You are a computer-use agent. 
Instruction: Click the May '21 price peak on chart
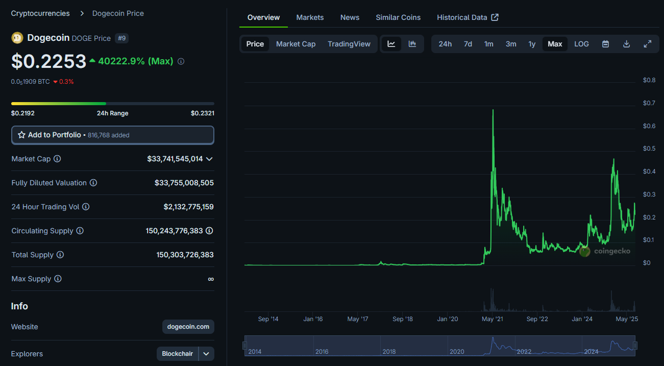pyautogui.click(x=493, y=110)
